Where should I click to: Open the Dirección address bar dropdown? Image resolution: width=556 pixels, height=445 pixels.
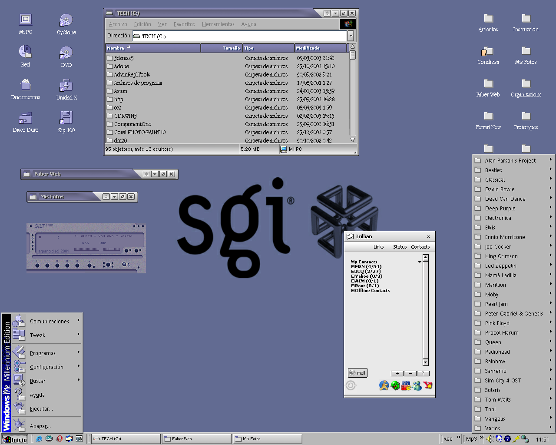351,36
